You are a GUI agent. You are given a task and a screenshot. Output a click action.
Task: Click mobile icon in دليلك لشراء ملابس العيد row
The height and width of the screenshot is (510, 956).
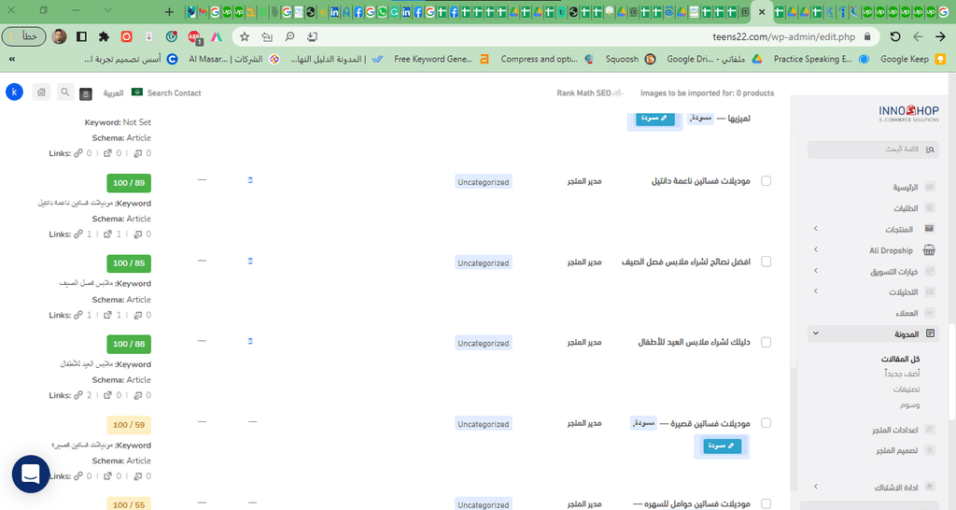pyautogui.click(x=250, y=341)
